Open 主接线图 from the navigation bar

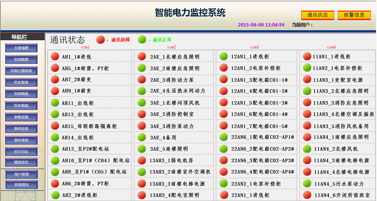(21, 48)
